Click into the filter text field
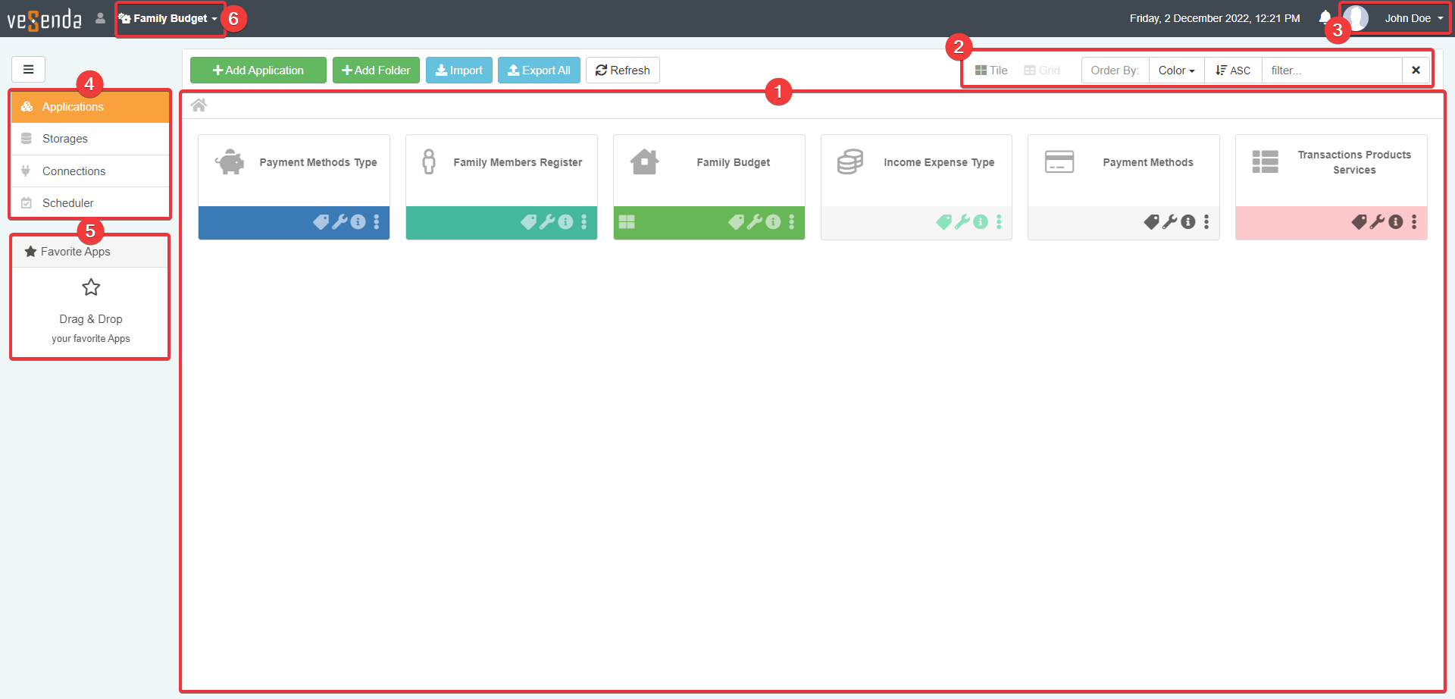The width and height of the screenshot is (1455, 699). [1331, 71]
